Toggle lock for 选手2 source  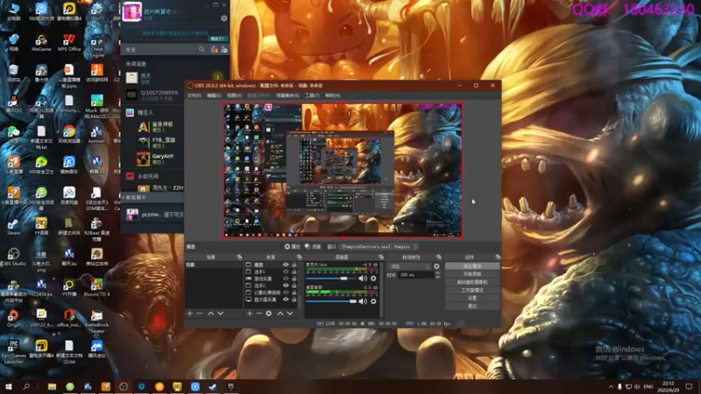pyautogui.click(x=294, y=285)
